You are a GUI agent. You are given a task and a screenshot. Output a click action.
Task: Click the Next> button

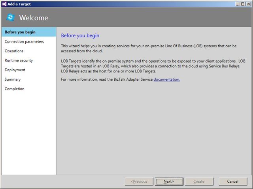[x=169, y=182]
